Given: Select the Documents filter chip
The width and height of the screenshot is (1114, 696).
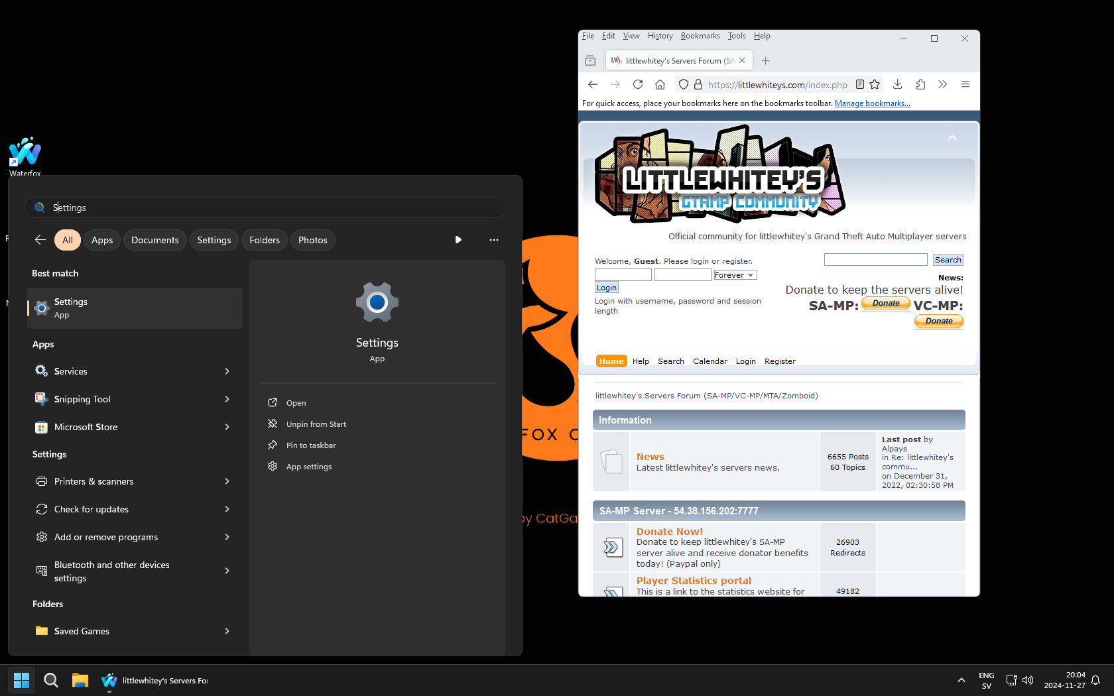Looking at the screenshot, I should click(x=155, y=240).
